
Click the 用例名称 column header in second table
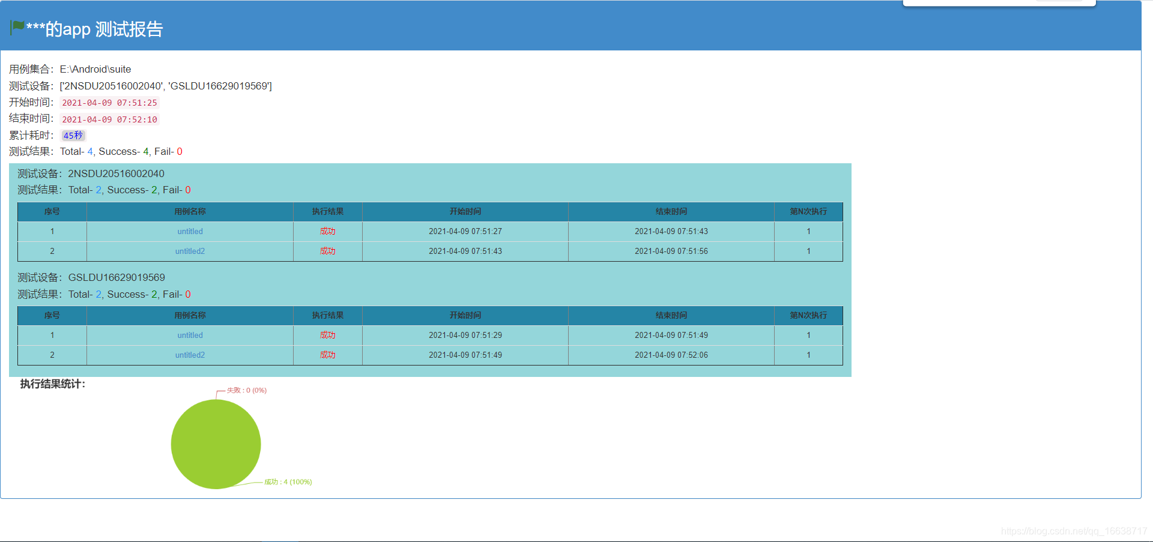pyautogui.click(x=190, y=316)
